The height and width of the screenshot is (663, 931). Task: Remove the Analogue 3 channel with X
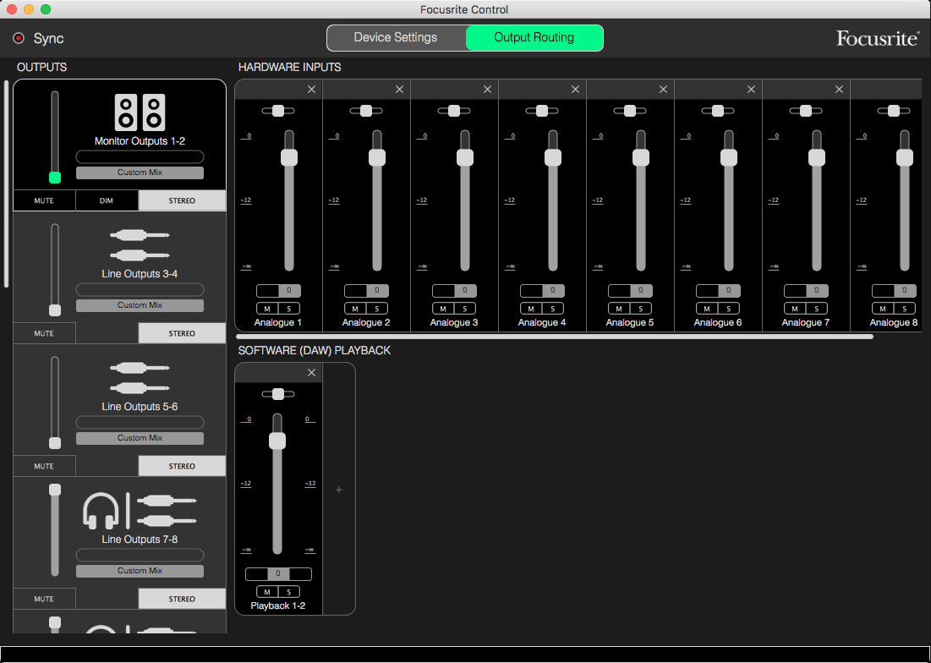point(487,90)
